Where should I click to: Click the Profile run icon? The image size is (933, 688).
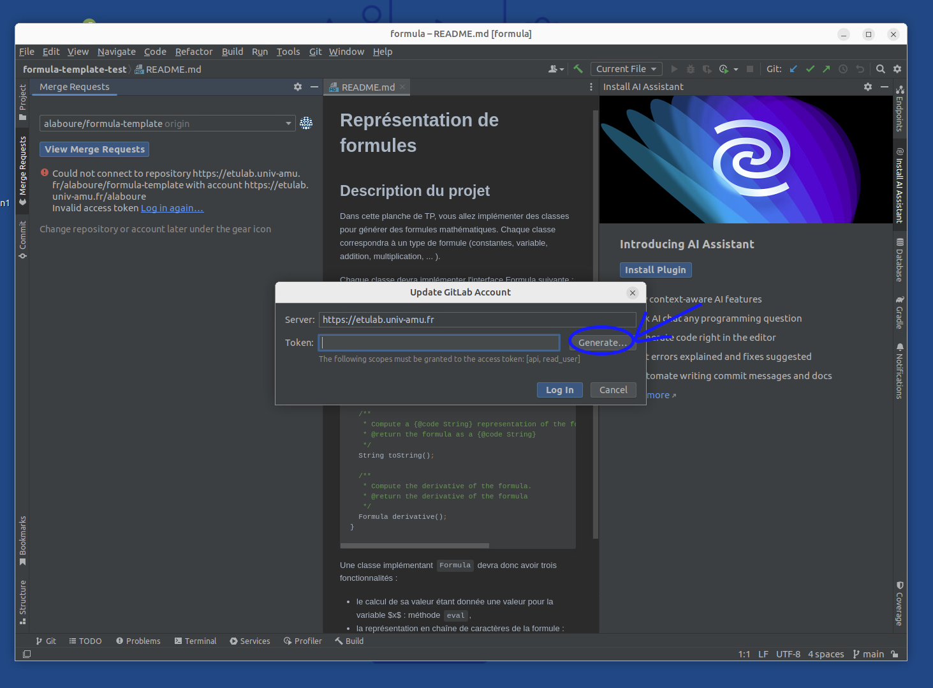[x=724, y=69]
